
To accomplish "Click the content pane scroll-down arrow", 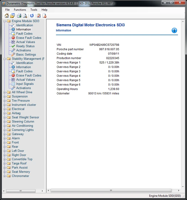I will coord(183,187).
